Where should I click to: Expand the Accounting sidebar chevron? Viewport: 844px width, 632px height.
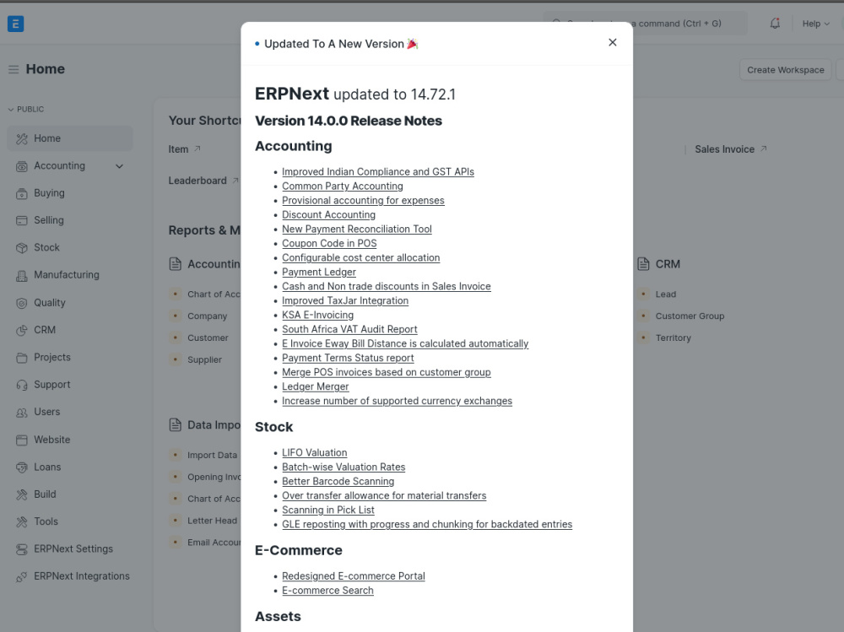120,166
